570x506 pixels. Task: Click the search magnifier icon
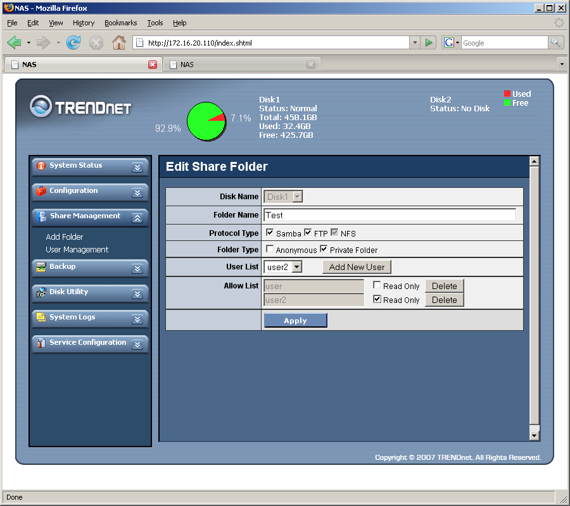[x=555, y=42]
